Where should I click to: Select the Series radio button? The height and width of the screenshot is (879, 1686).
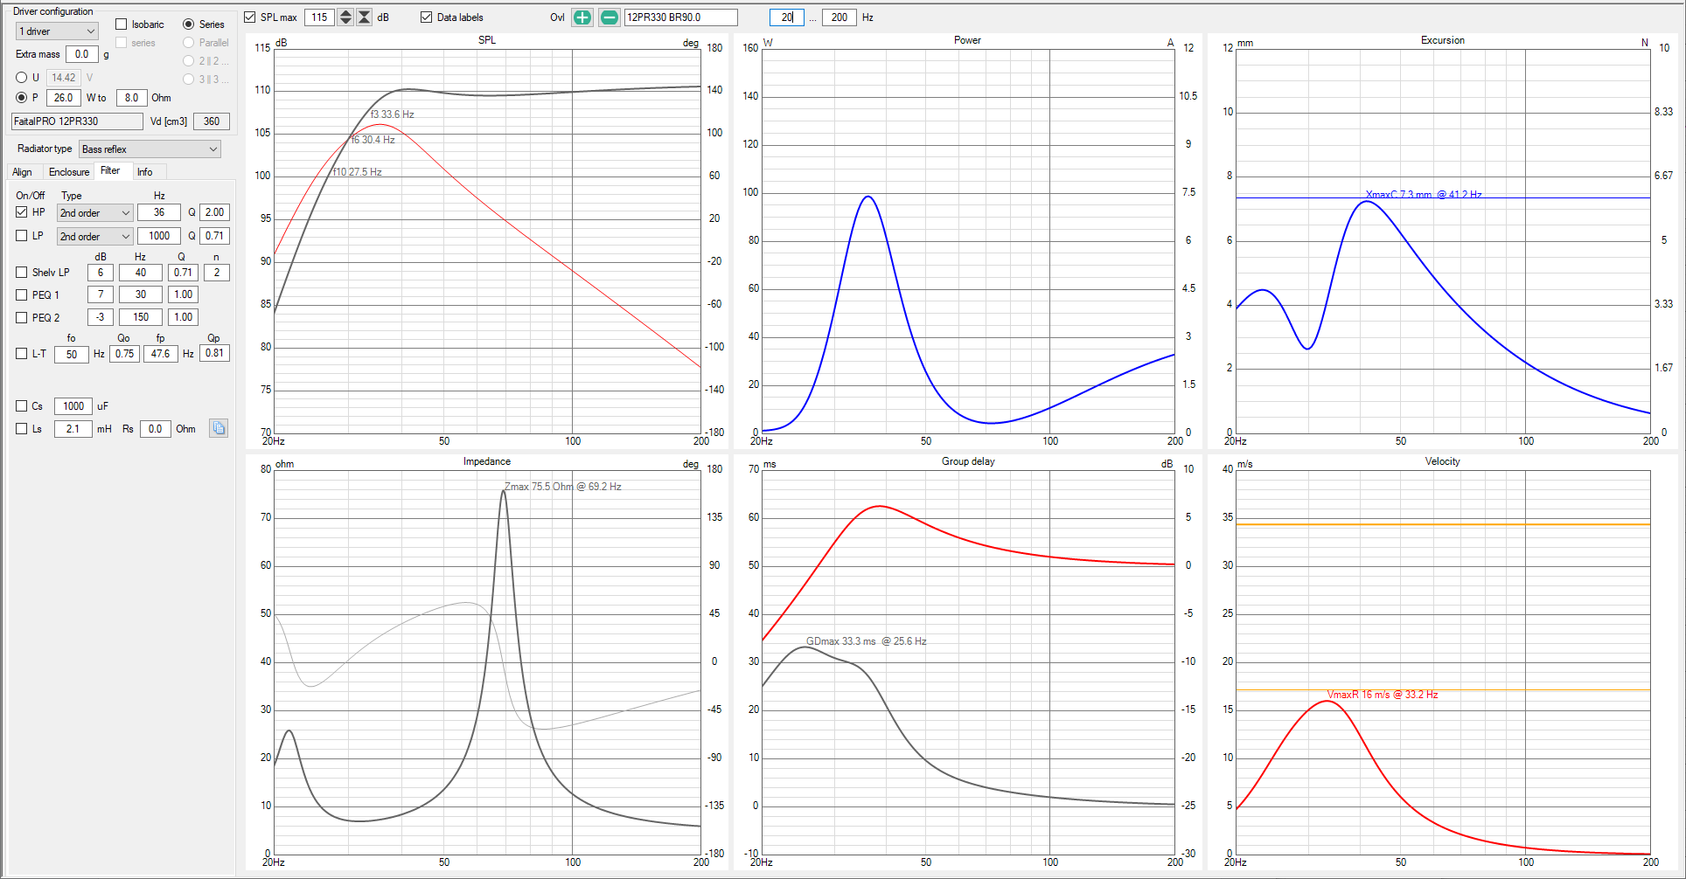(x=188, y=24)
